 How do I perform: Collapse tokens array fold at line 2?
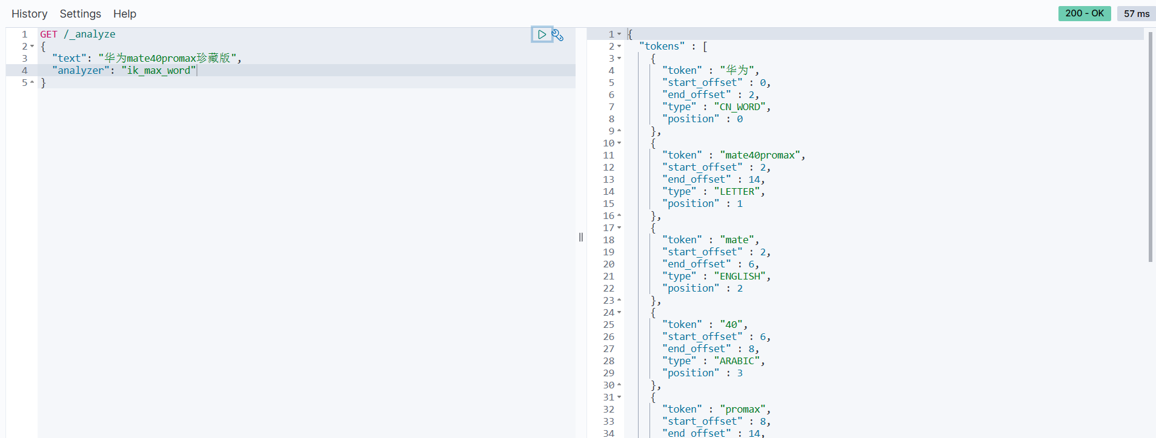click(x=619, y=47)
